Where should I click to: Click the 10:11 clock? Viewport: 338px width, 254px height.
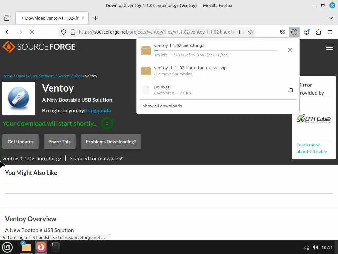tap(327, 247)
